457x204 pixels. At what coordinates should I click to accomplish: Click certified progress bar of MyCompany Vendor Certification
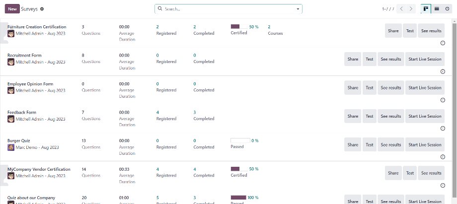239,169
